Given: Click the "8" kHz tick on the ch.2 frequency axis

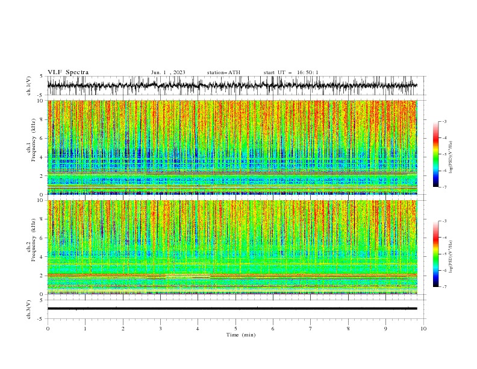Looking at the screenshot, I should pyautogui.click(x=42, y=219).
